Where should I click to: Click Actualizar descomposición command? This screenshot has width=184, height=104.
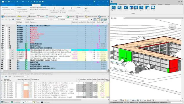pyautogui.click(x=38, y=7)
